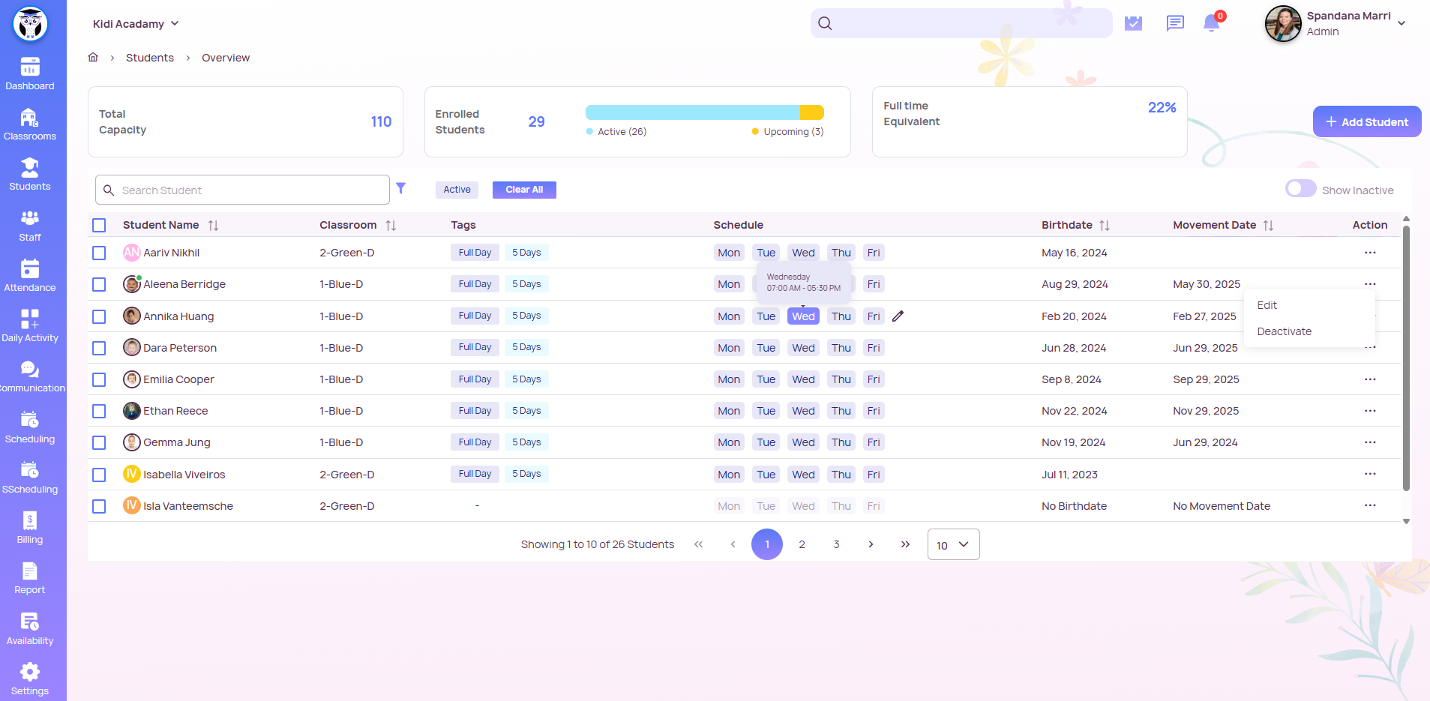Click the home breadcrumb icon
Screen dimensions: 1430x701
pyautogui.click(x=93, y=58)
